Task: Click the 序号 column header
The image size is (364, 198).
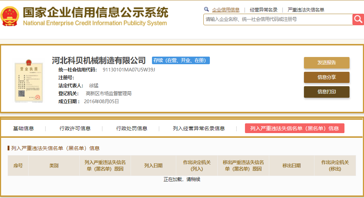Action: [x=18, y=166]
